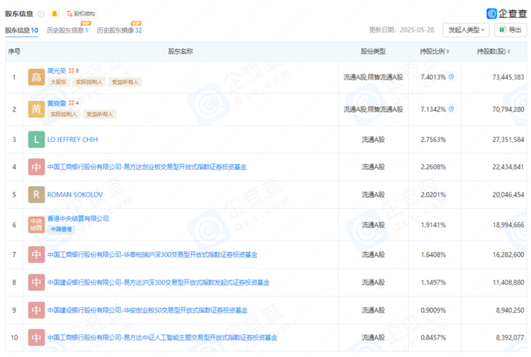Viewport: 531px width, 357px height.
Task: Select share count 70,794,280
Action: (x=508, y=109)
